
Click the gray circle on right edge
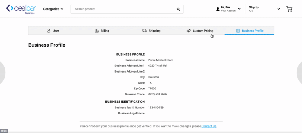[300, 73]
